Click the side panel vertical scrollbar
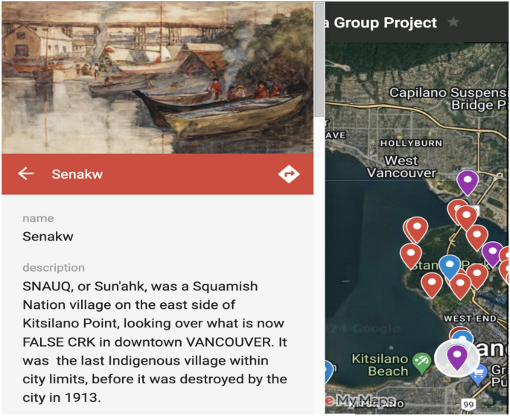This screenshot has height=416, width=510. pyautogui.click(x=319, y=60)
